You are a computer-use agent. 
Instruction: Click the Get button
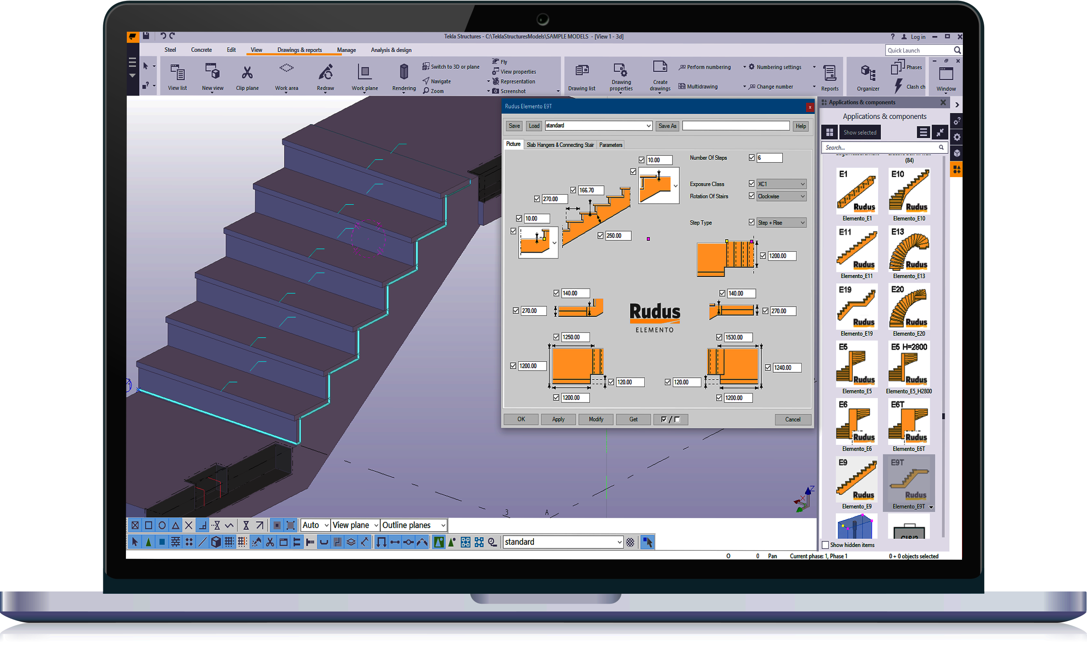[x=633, y=419]
